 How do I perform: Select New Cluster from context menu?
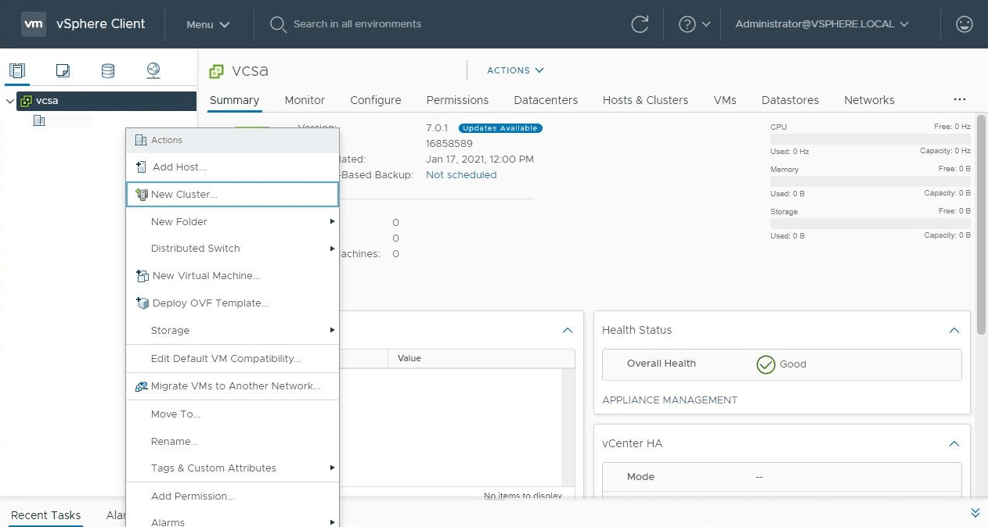click(x=184, y=195)
